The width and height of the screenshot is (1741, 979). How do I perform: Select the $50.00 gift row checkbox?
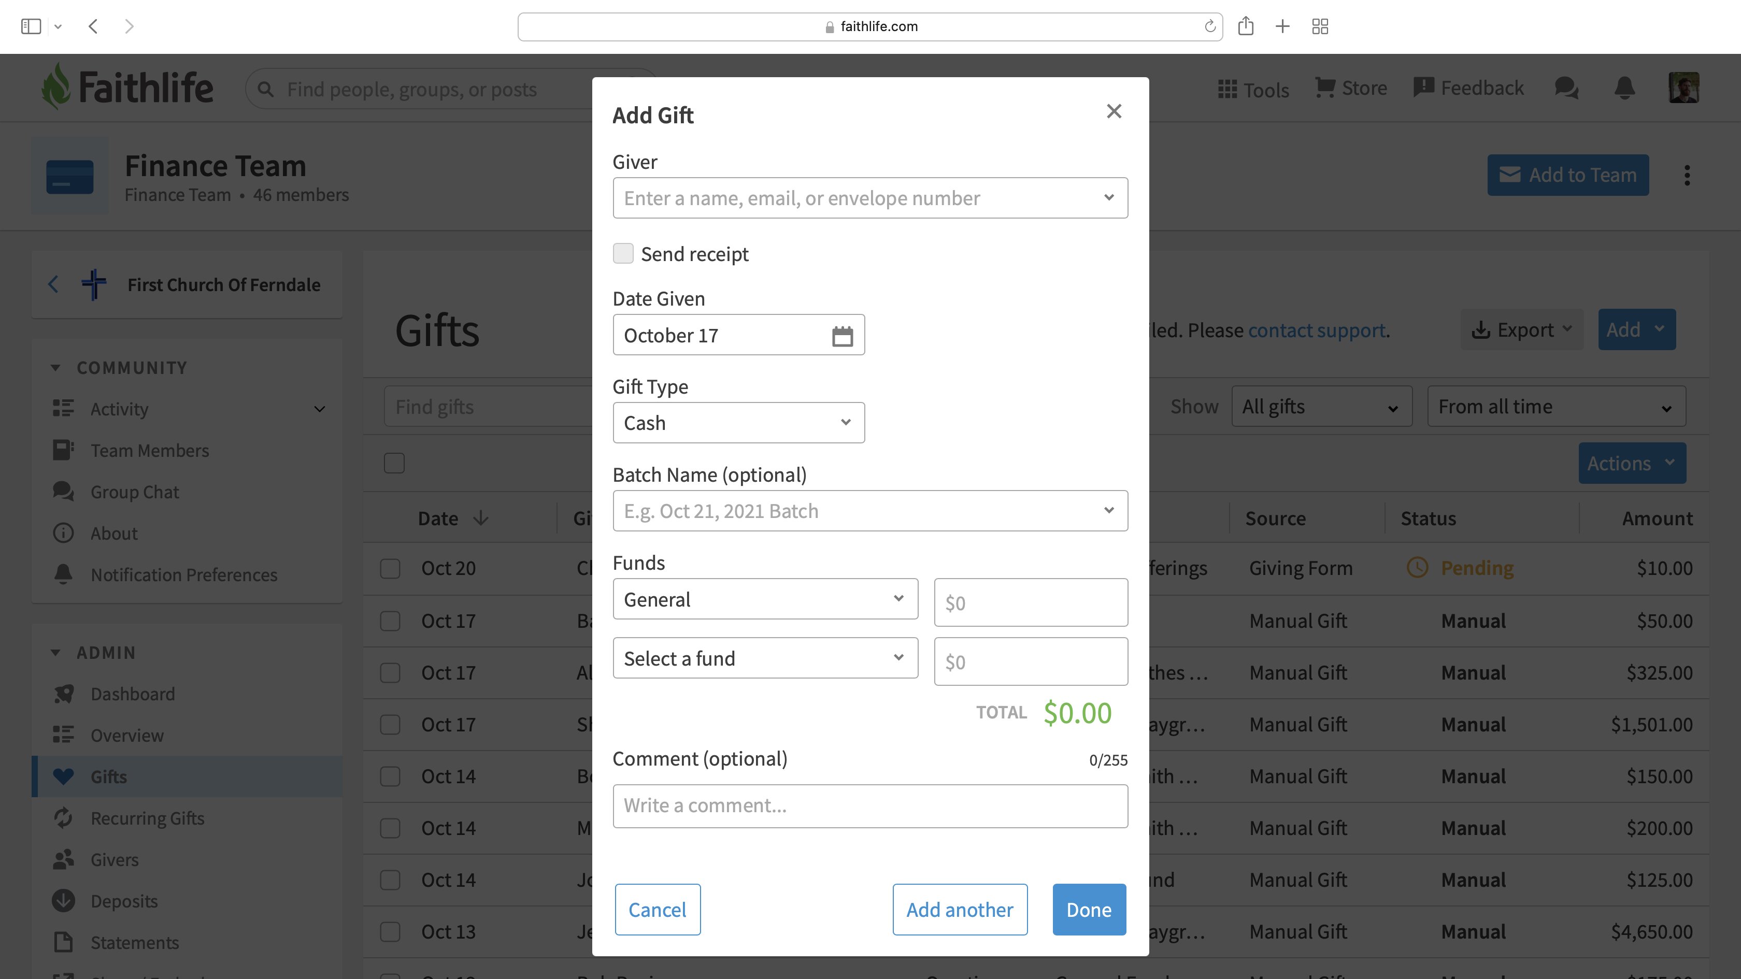coord(390,621)
